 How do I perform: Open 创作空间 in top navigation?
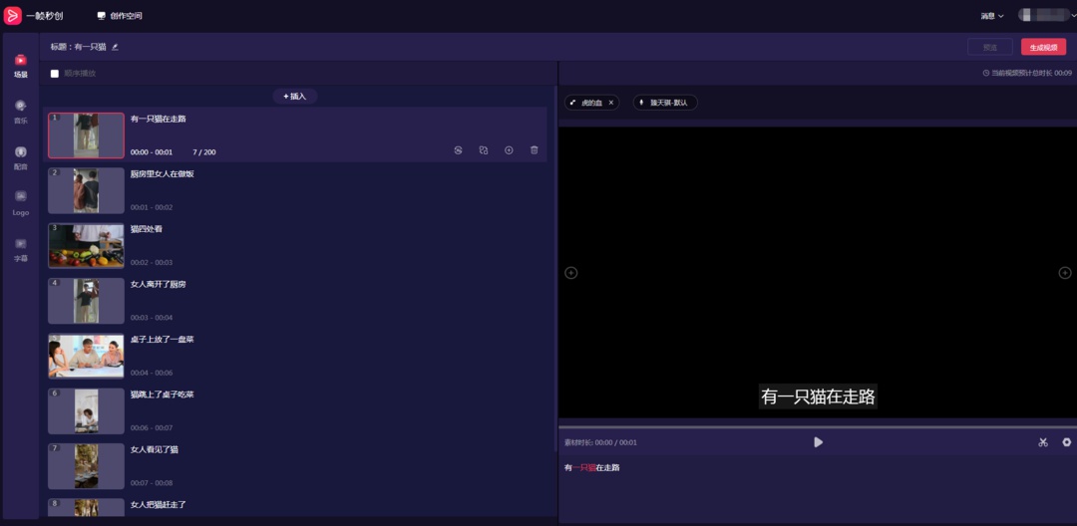point(120,16)
